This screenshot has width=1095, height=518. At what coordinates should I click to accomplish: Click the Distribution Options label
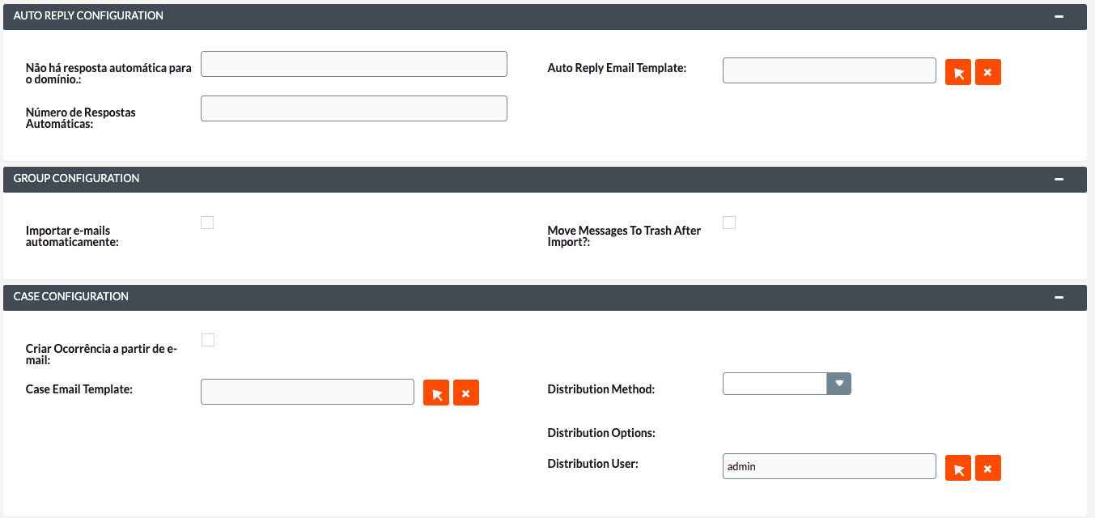click(601, 433)
